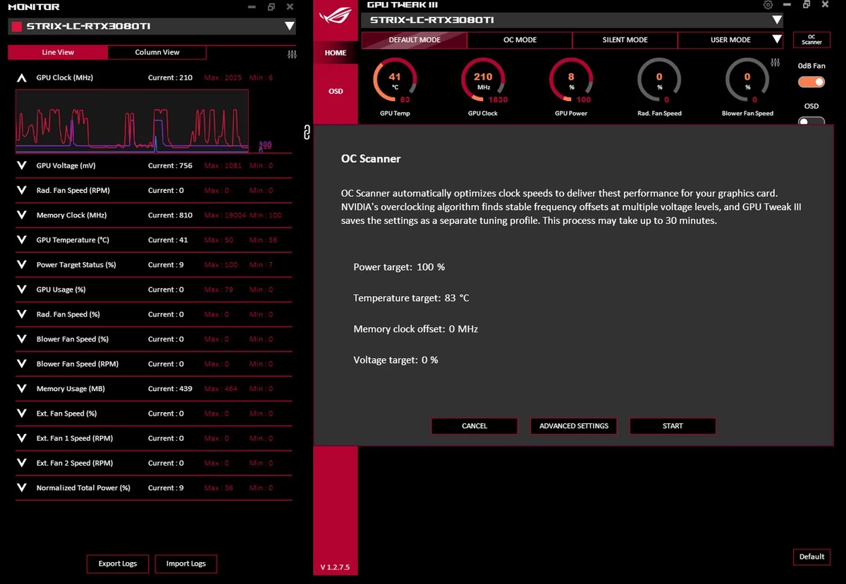Expand the GPU Voltage (mV) row

[21, 166]
